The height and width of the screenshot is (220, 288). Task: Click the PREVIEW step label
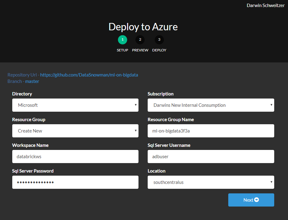point(140,50)
